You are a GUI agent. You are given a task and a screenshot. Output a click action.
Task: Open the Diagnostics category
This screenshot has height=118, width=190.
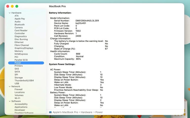(x=21, y=36)
